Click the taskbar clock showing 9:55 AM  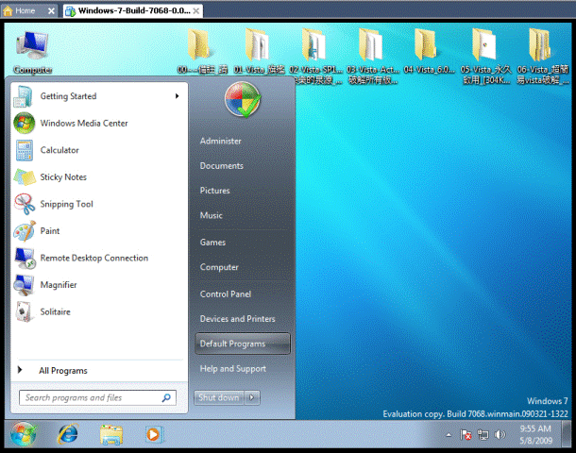tap(535, 435)
